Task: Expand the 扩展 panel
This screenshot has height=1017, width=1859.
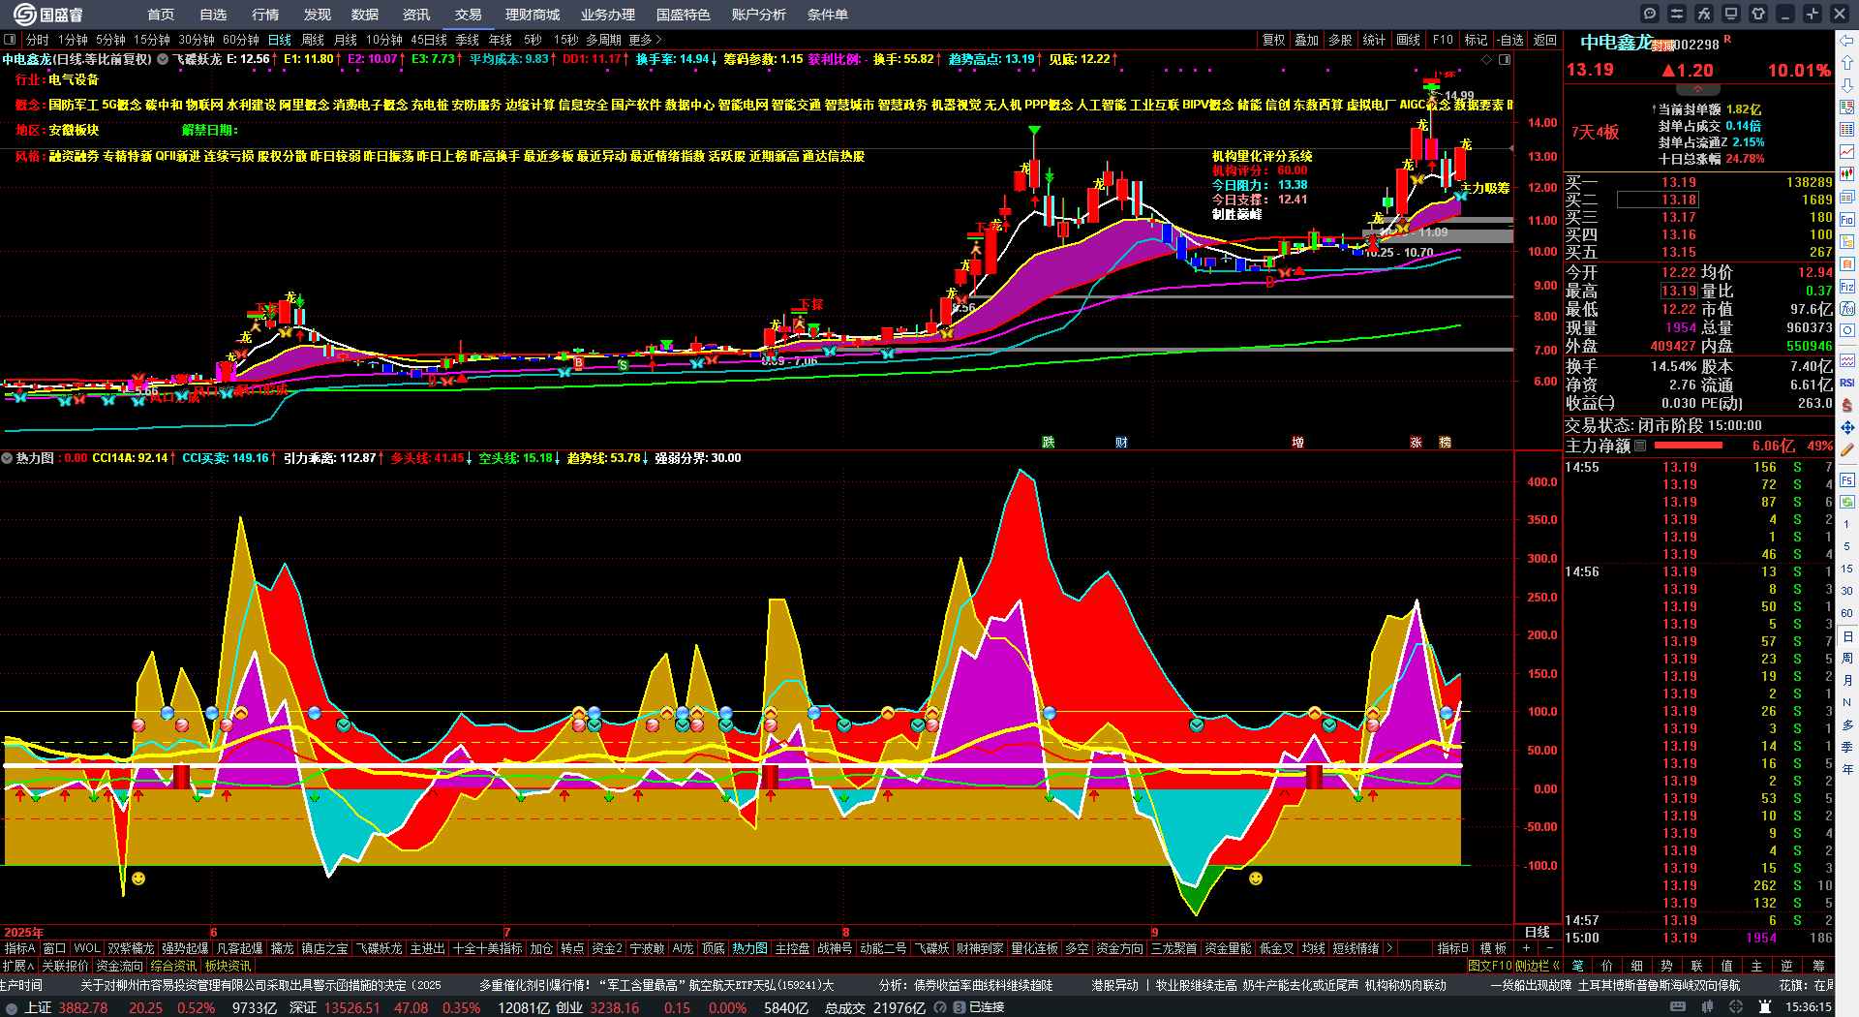Action: tap(18, 966)
